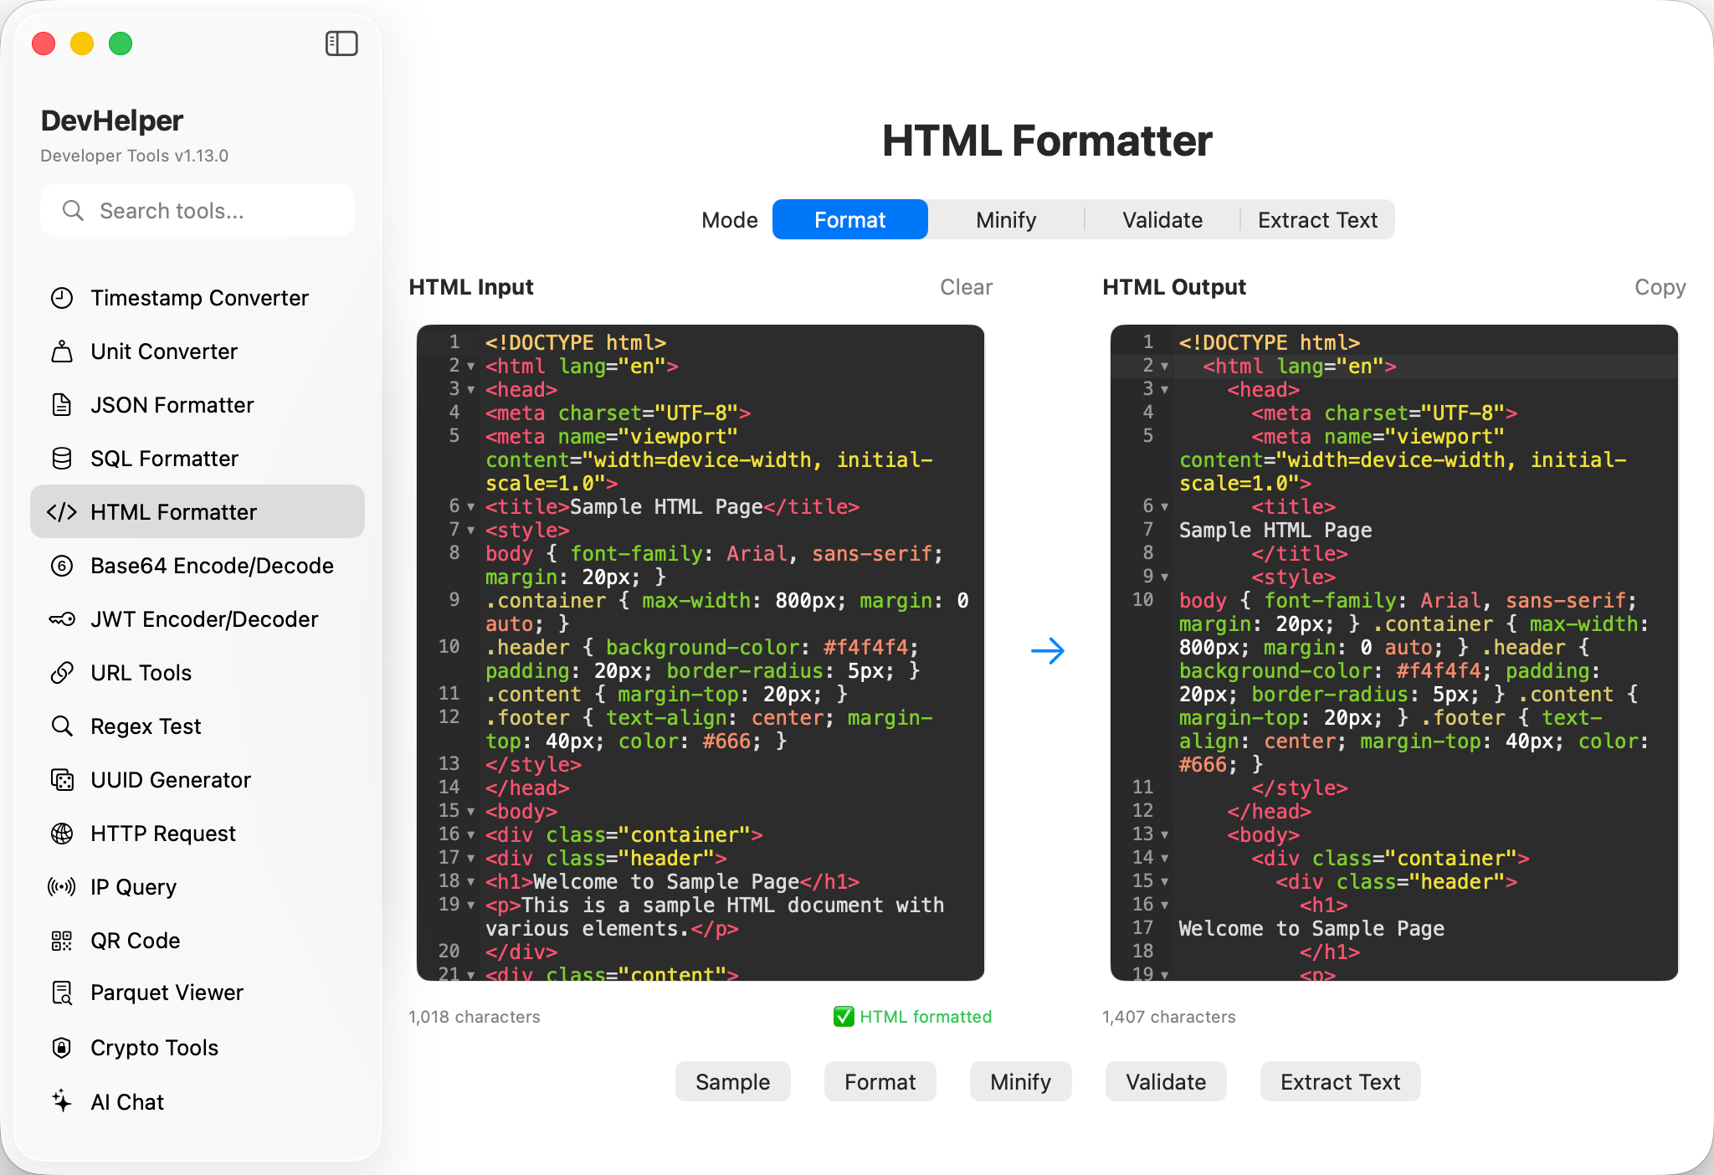
Task: Click Copy link above HTML Output
Action: click(1660, 287)
